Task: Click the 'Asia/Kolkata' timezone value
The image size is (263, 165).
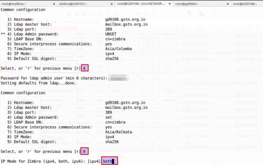Action: click(x=119, y=132)
